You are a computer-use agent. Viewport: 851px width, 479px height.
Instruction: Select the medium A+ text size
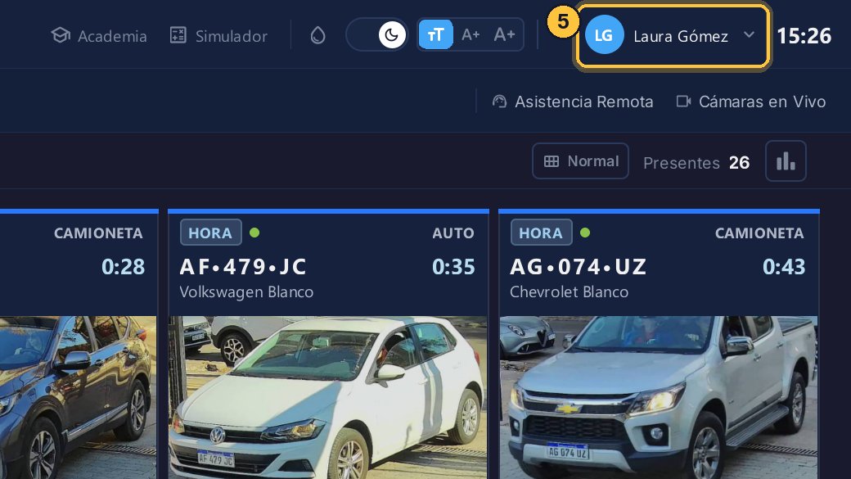470,34
